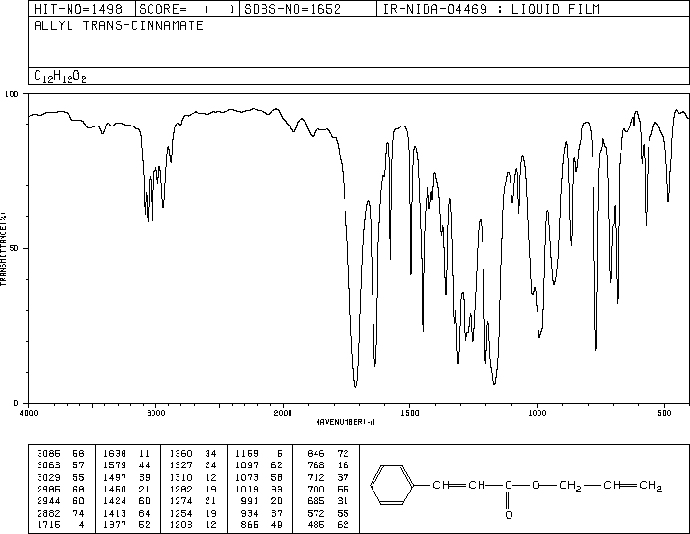This screenshot has height=534, width=690.
Task: Select the molecular formula C12H12O2
Action: click(x=60, y=76)
